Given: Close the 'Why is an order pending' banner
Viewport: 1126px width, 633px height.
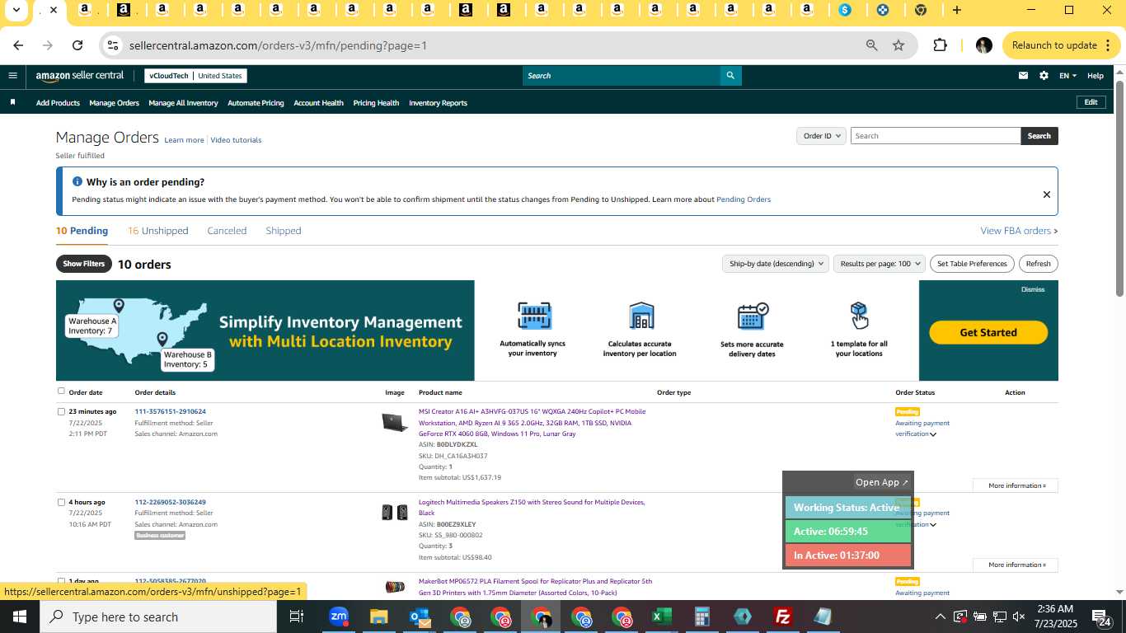Looking at the screenshot, I should (1047, 195).
